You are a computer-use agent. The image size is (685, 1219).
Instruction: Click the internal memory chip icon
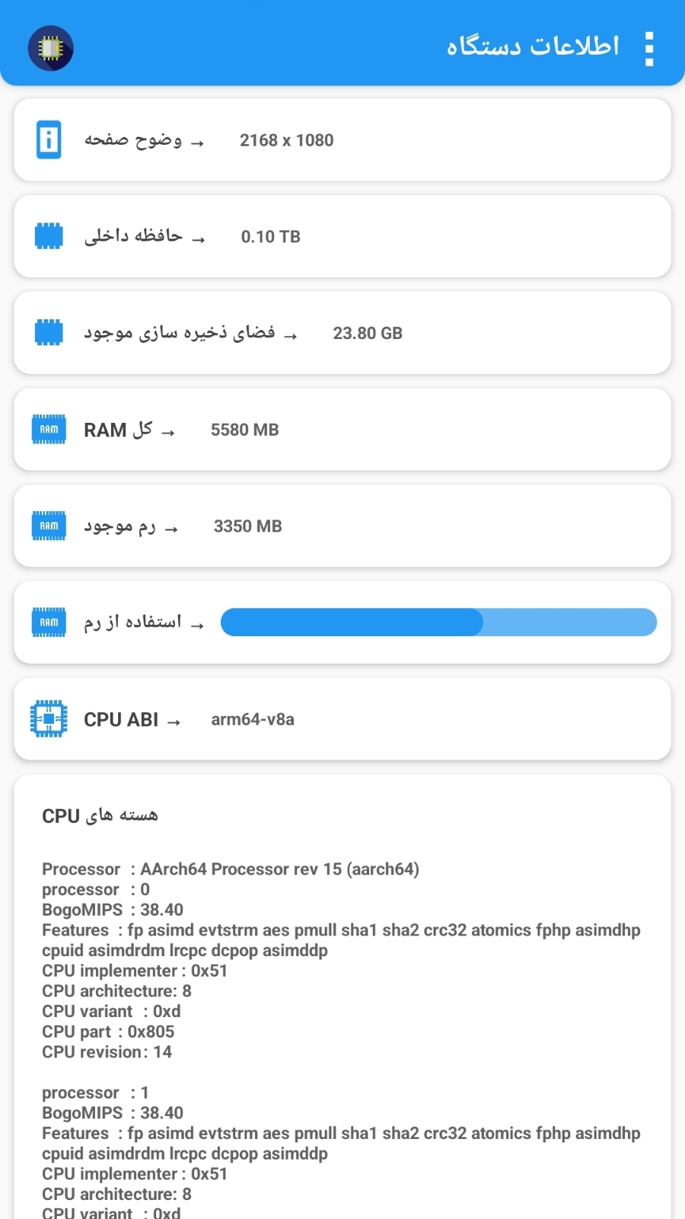(49, 236)
